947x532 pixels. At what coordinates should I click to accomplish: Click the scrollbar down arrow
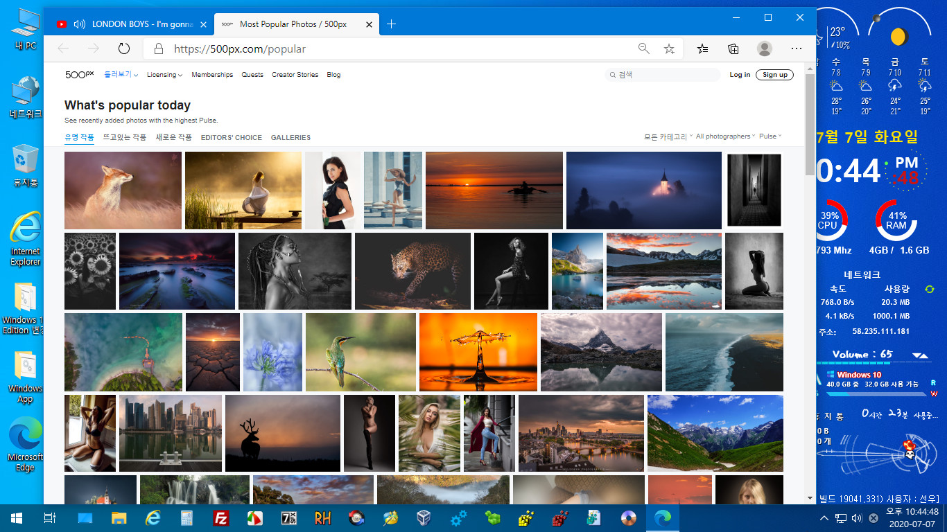pos(810,498)
